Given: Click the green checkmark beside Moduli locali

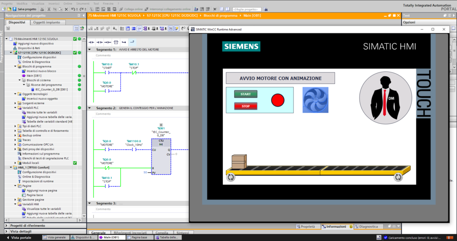Looking at the screenshot, I should coord(75,163).
